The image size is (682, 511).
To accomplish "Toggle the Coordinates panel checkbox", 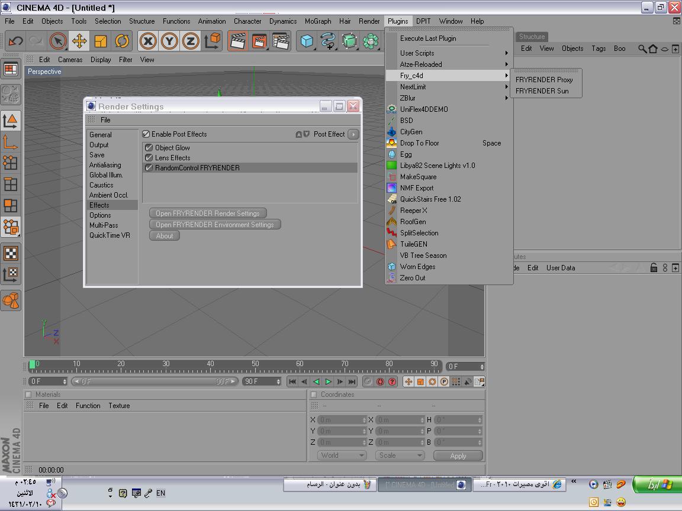I will [x=314, y=394].
